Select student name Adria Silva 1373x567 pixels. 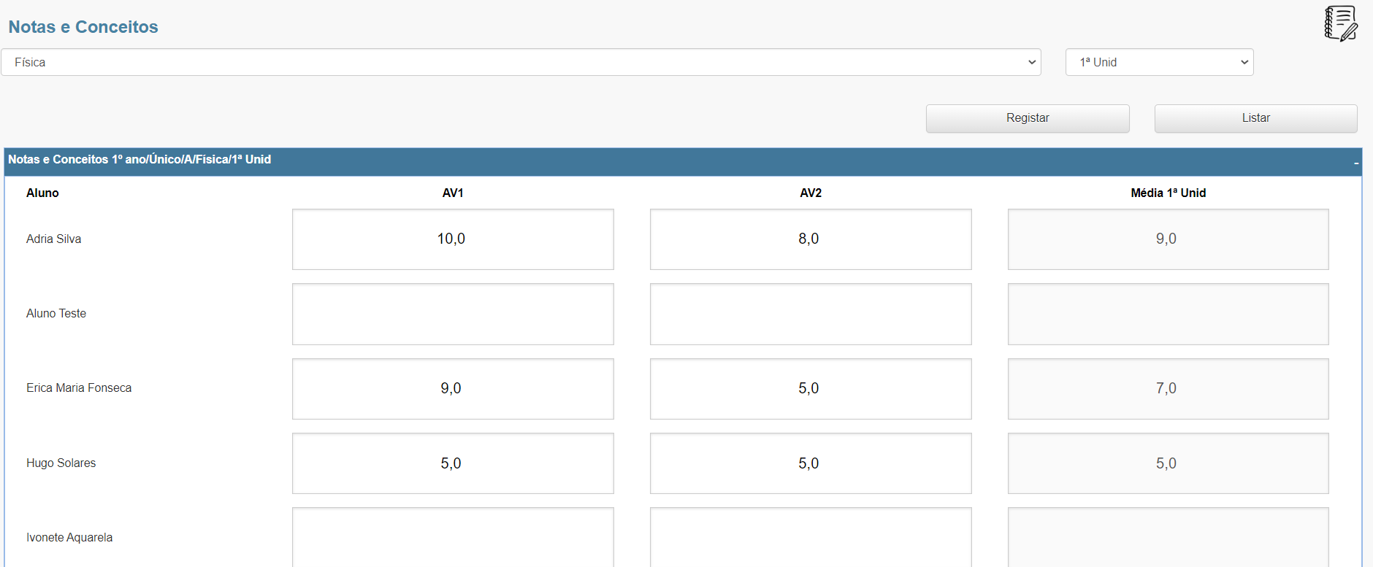coord(53,239)
